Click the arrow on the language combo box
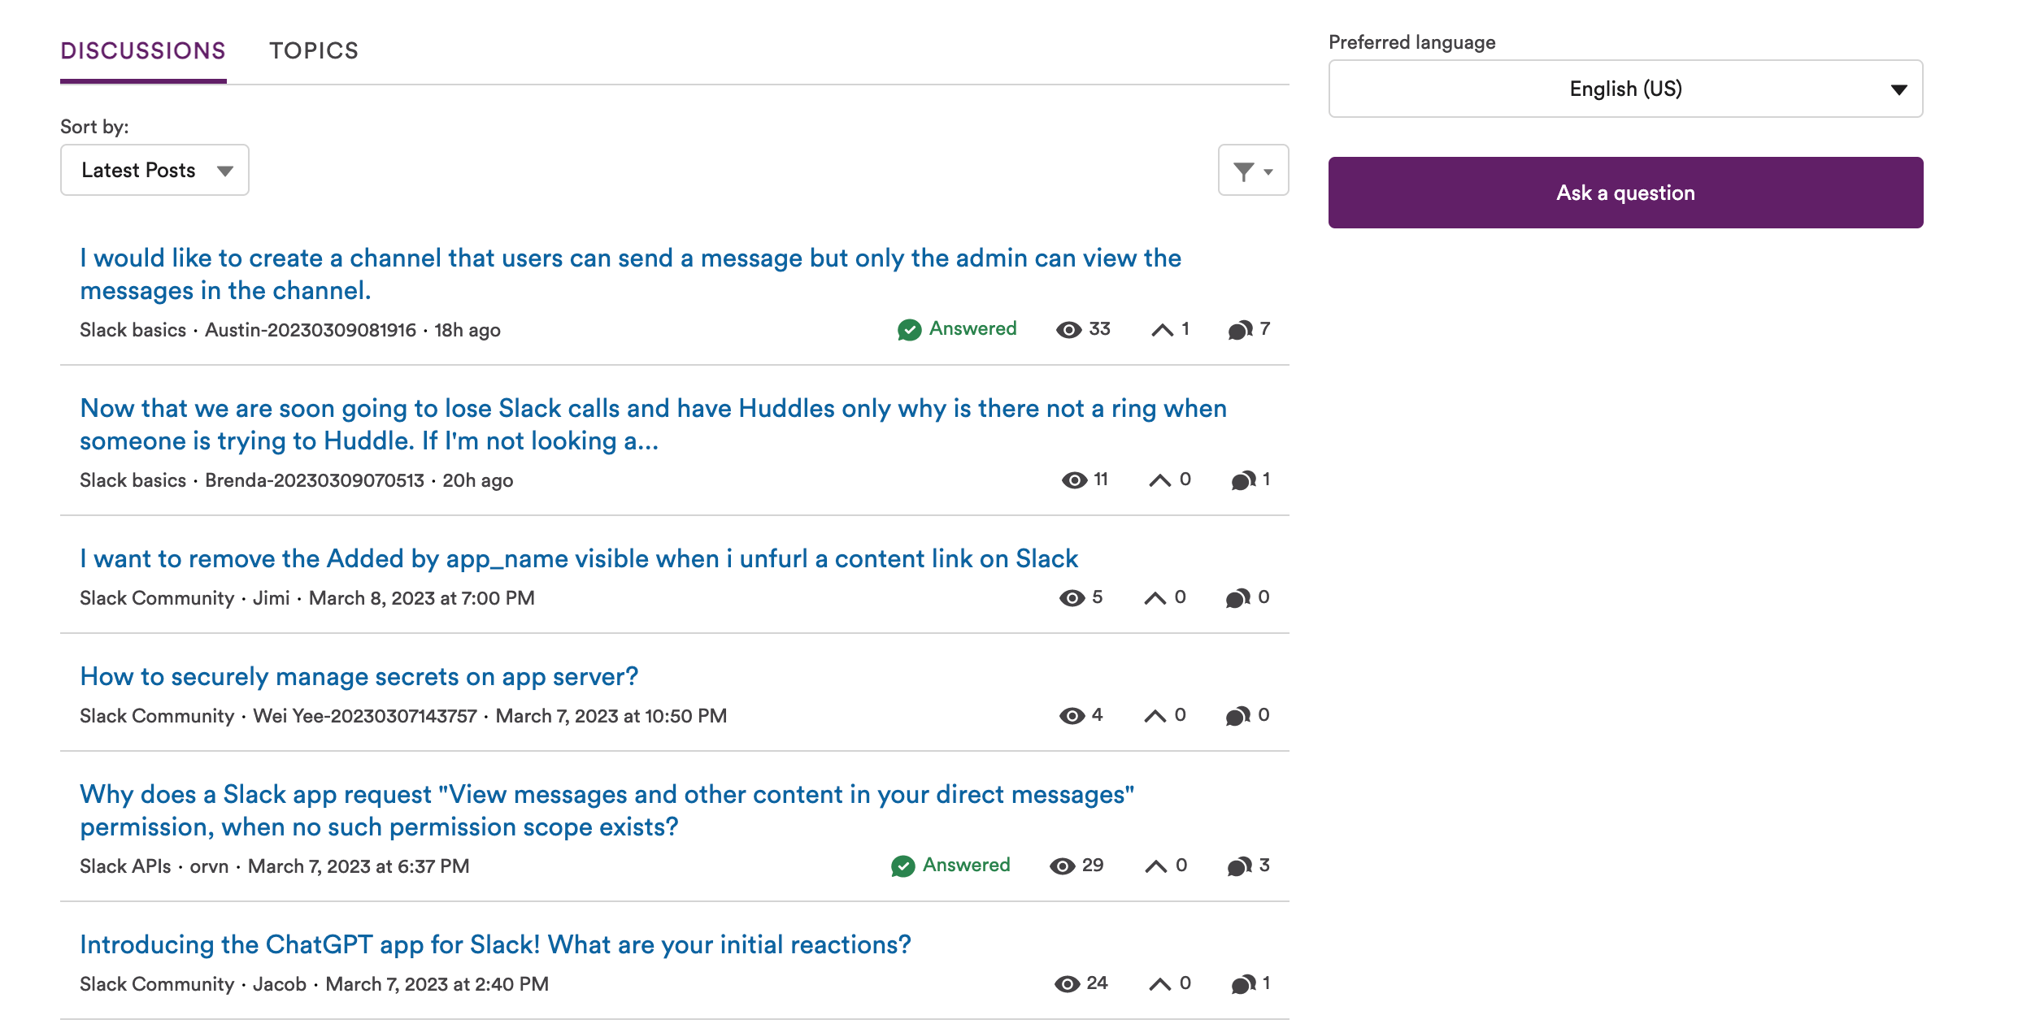This screenshot has width=2018, height=1024. (1898, 89)
